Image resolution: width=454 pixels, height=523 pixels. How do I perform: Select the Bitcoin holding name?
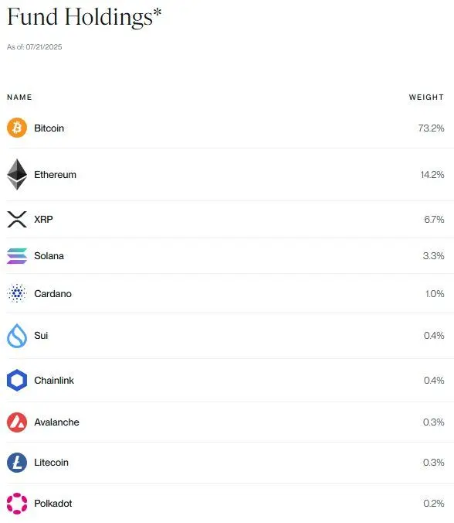tap(49, 128)
